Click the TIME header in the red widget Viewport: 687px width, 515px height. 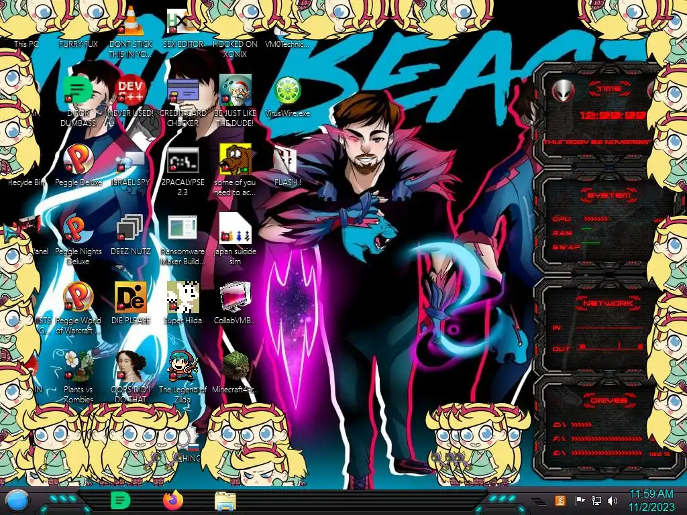(609, 89)
